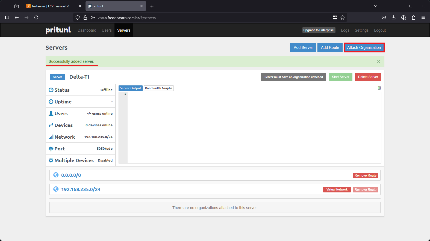Click the tracking protection shield icon
430x241 pixels.
coord(78,17)
